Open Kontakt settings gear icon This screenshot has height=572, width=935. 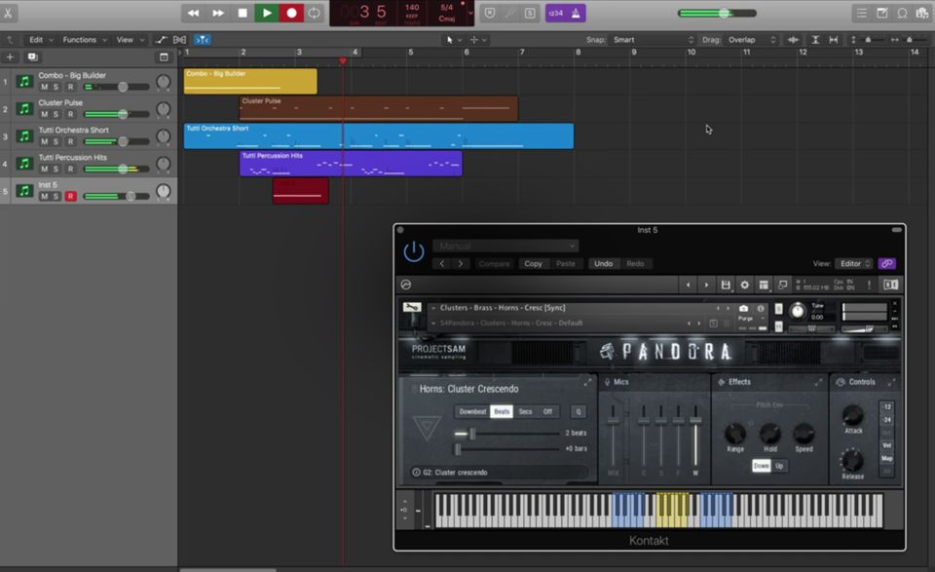tap(745, 285)
